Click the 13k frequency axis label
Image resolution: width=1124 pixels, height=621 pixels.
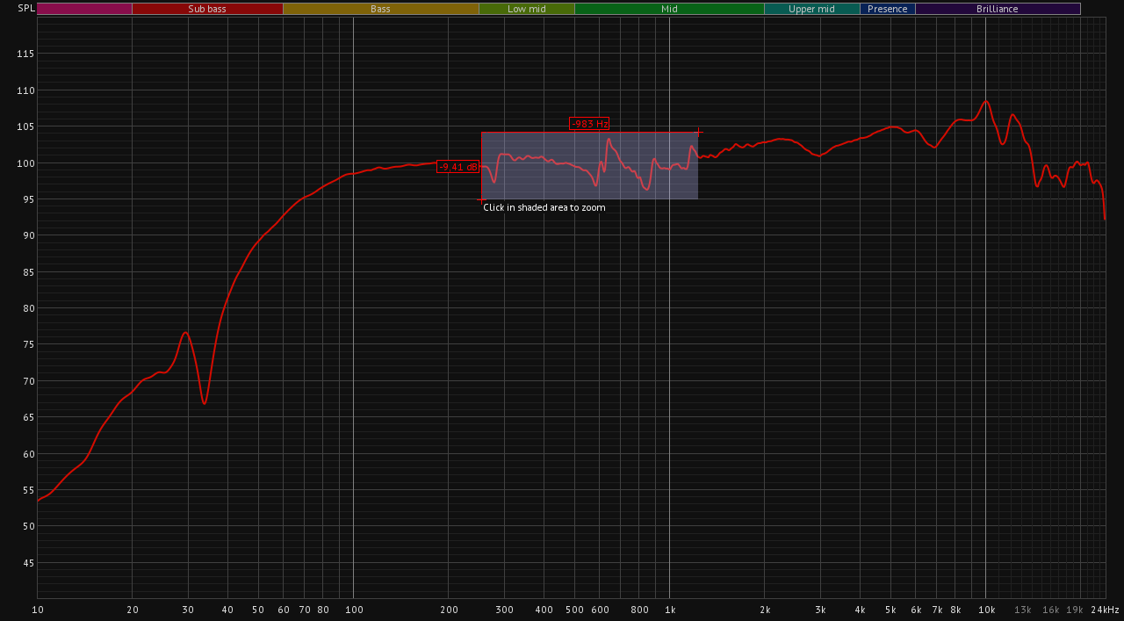click(x=1023, y=610)
